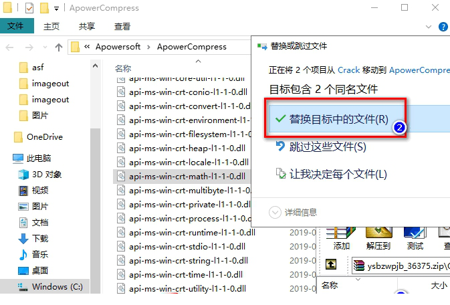Click the properties checkmark icon in title bar

tap(29, 8)
